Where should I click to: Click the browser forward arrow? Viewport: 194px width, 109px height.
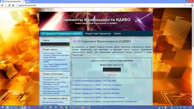pos(6,5)
